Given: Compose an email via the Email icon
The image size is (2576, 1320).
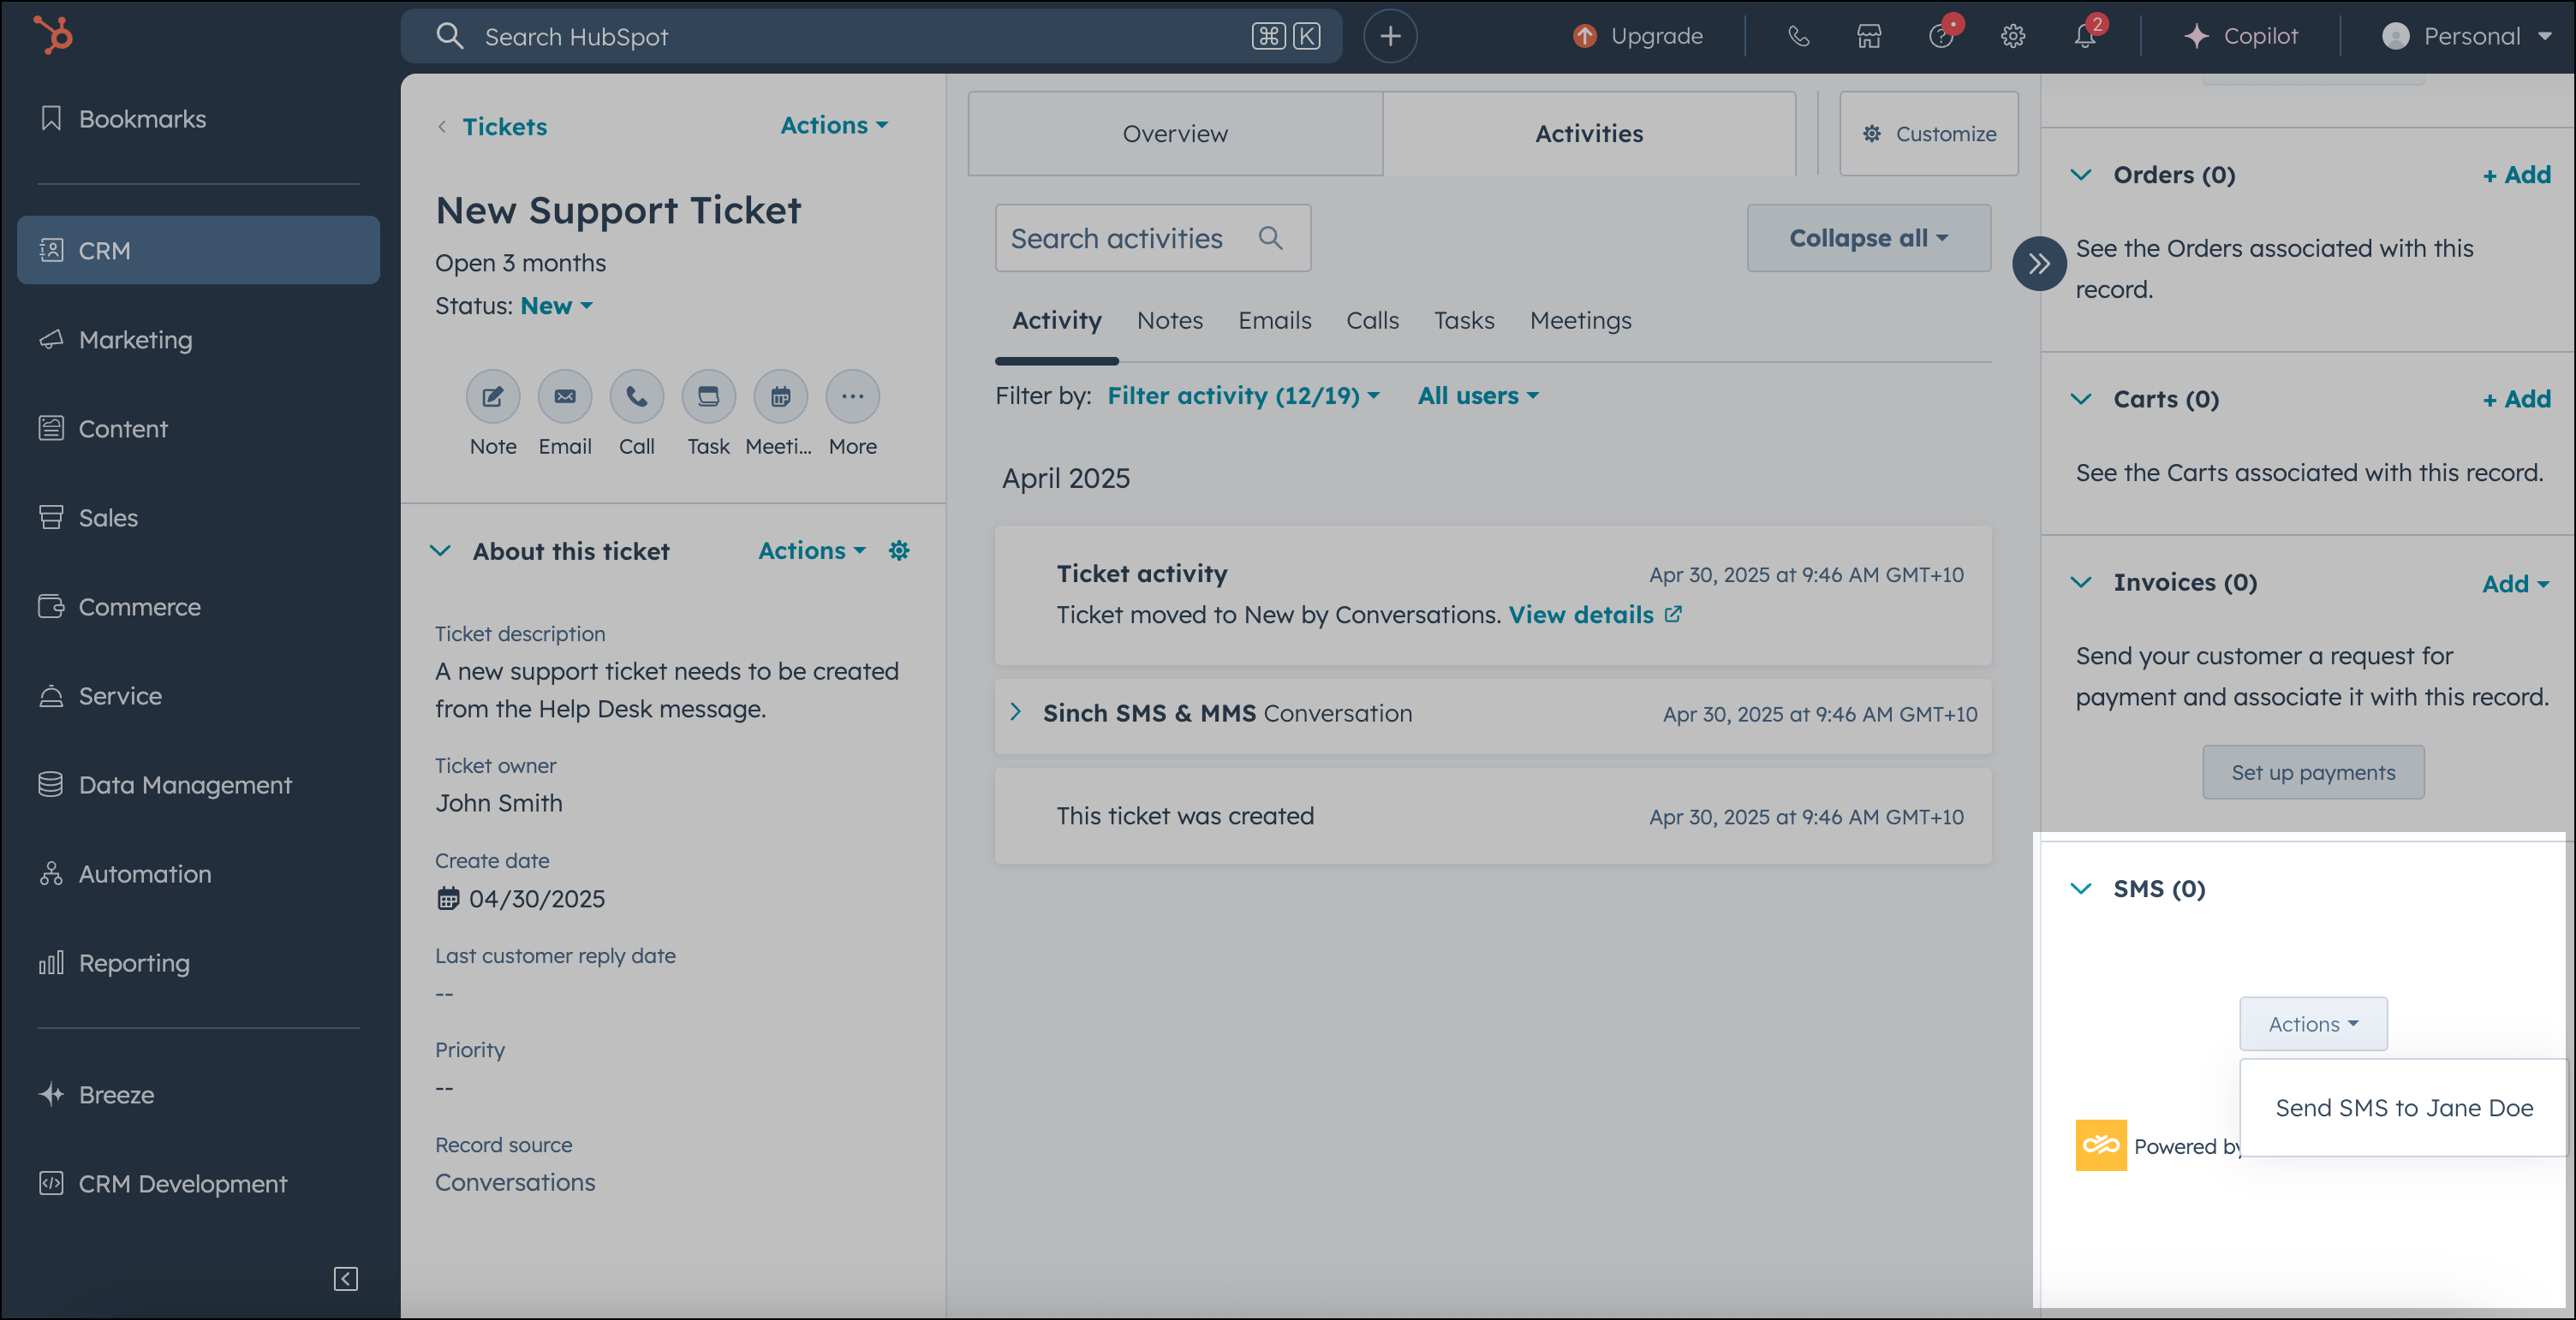Looking at the screenshot, I should pos(564,395).
